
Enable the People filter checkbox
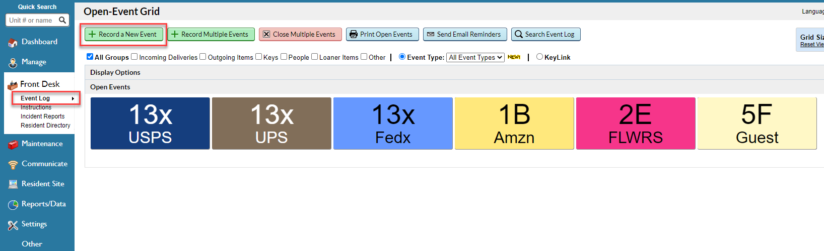coord(284,57)
